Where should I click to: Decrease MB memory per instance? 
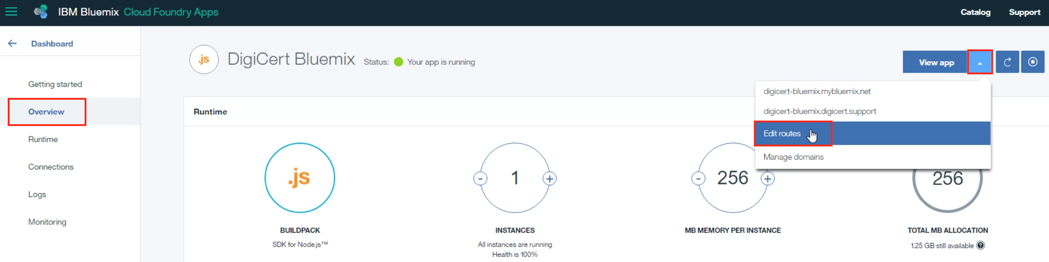point(698,179)
